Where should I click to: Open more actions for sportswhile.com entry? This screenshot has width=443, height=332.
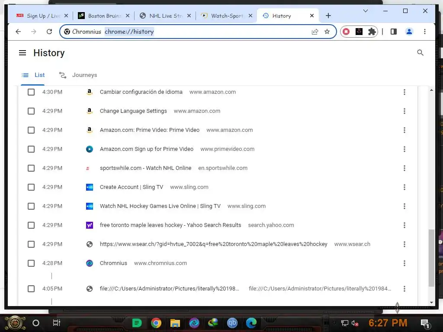point(404,168)
